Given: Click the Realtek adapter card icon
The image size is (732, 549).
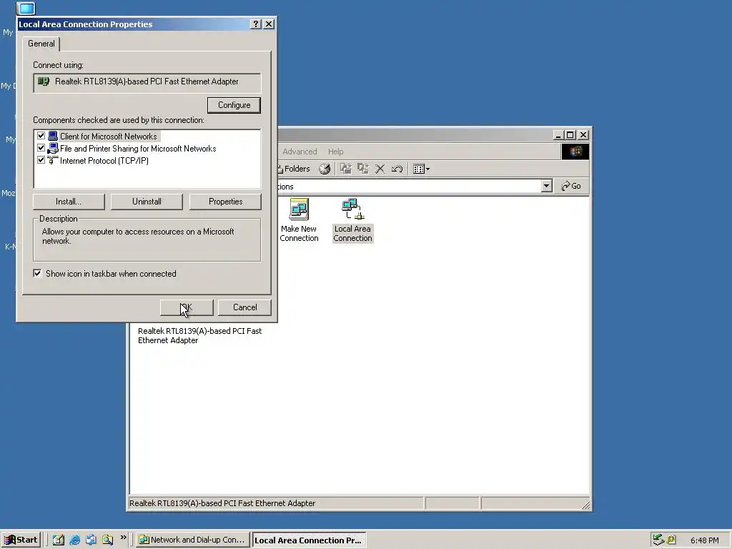Looking at the screenshot, I should click(44, 81).
